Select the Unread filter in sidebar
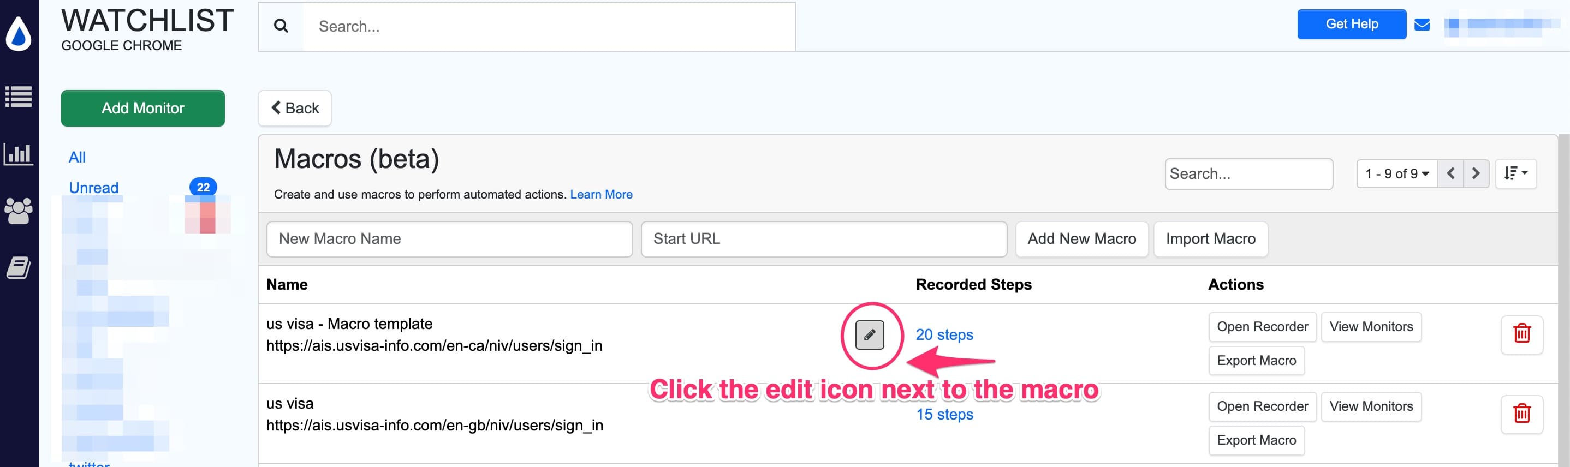1570x467 pixels. pos(93,188)
